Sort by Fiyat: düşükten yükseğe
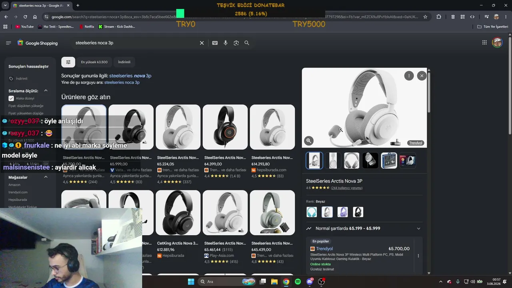This screenshot has height=288, width=512. click(x=26, y=106)
